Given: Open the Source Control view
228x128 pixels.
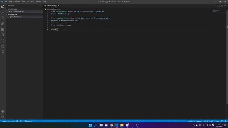Looking at the screenshot, I should coord(3,18).
